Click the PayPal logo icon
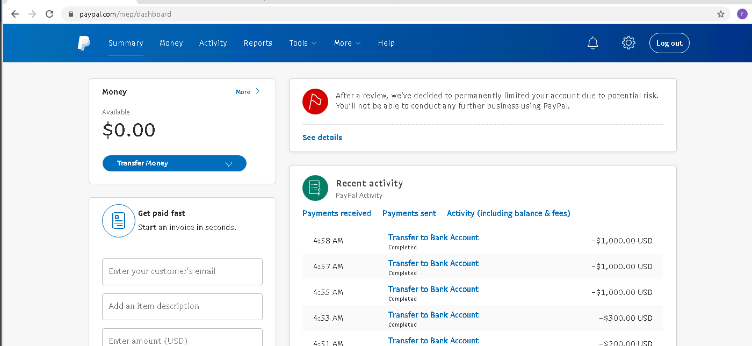The width and height of the screenshot is (752, 346). click(x=84, y=43)
